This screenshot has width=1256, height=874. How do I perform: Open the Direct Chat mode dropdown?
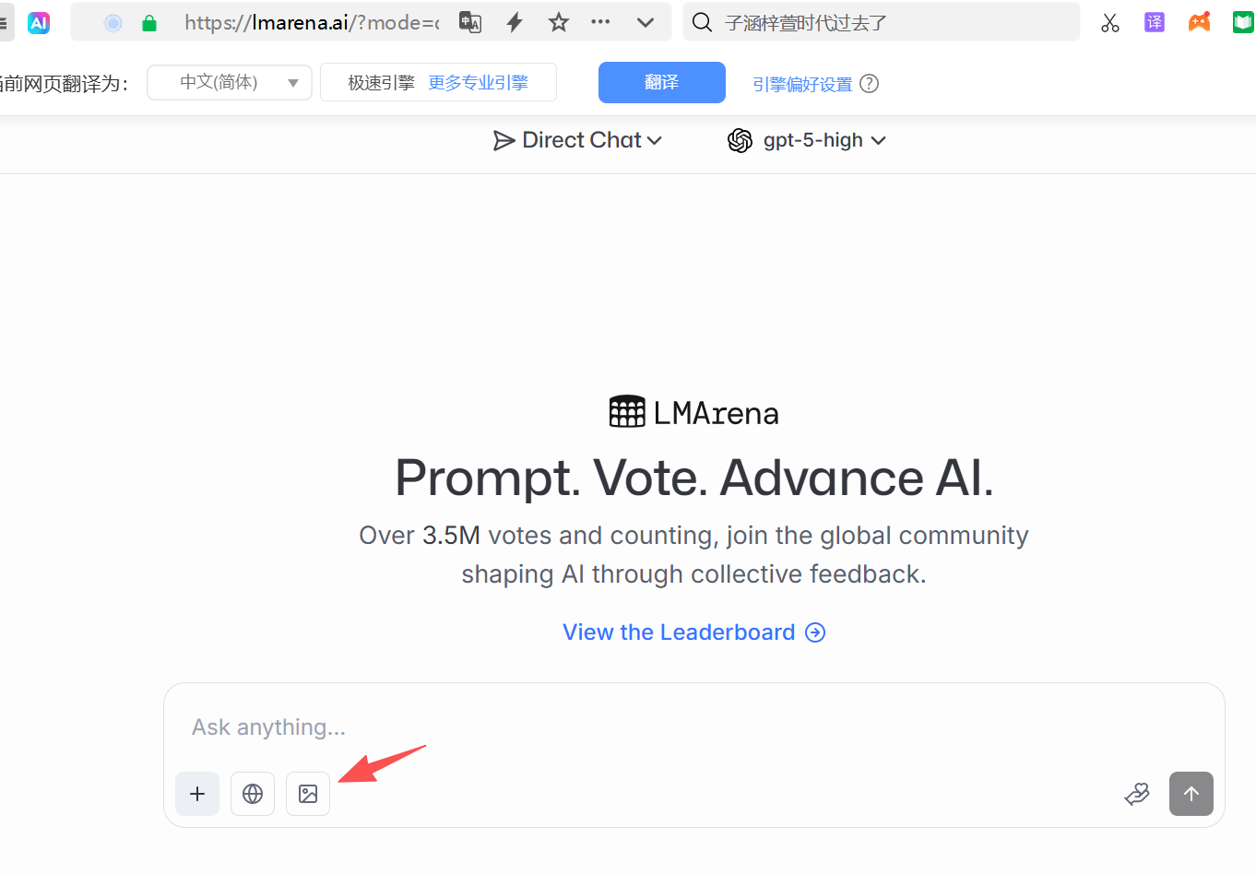click(x=578, y=140)
